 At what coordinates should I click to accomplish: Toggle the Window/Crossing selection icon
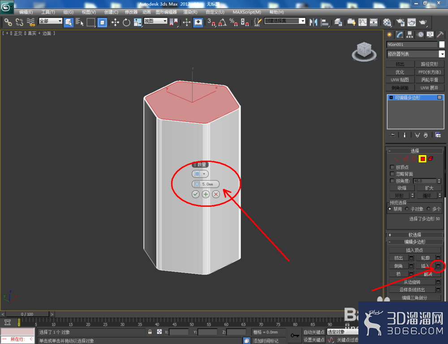click(102, 22)
